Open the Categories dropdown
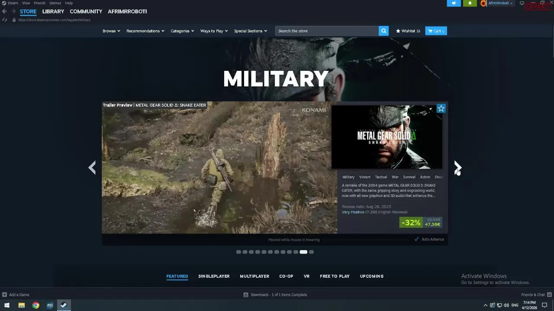Screen dimensions: 554x311 click(182, 31)
